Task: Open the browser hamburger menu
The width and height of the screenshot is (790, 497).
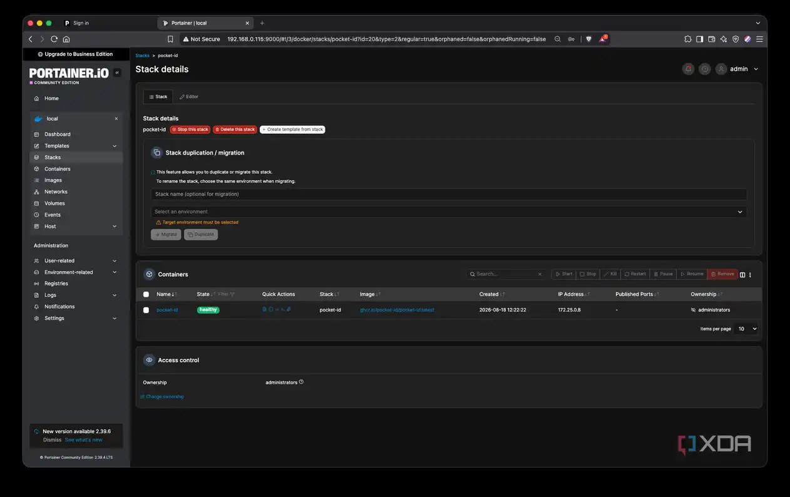Action: 759,39
